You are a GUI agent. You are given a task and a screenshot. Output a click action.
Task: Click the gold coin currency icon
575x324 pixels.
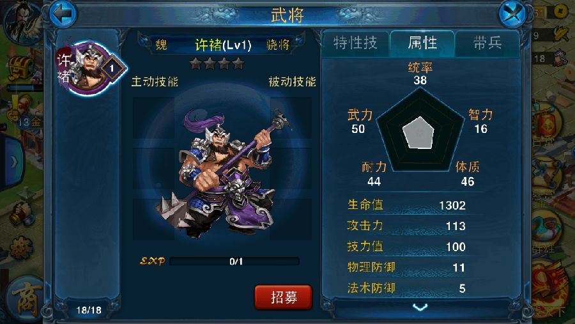coord(560,12)
